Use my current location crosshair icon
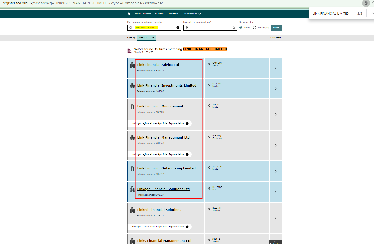The width and height of the screenshot is (374, 244). coord(234,28)
